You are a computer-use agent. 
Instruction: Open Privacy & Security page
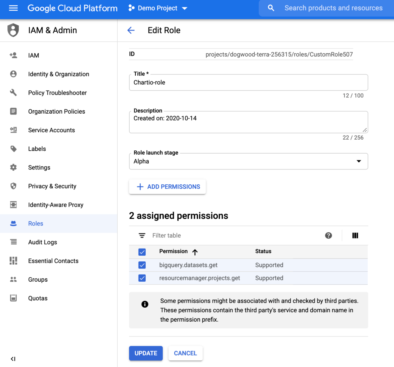click(59, 186)
